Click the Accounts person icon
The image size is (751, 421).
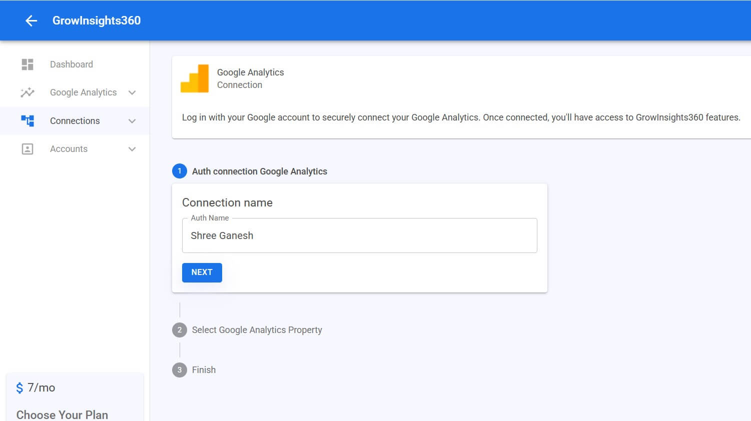(28, 149)
